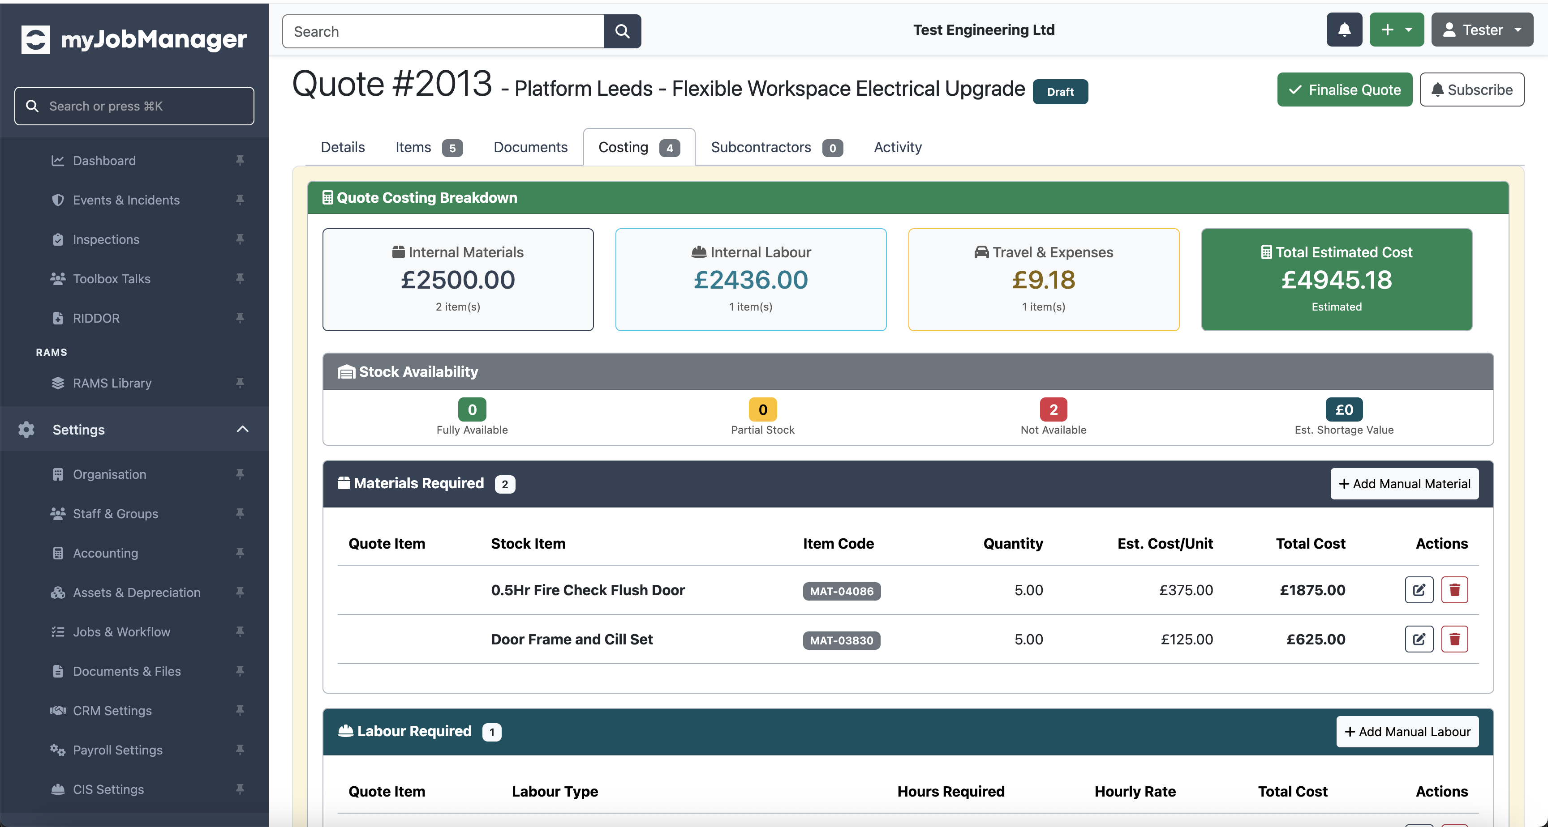This screenshot has width=1548, height=827.
Task: Click the Internal Materials cost card
Action: 458,279
